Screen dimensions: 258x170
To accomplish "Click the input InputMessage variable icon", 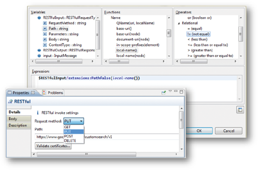I will click(39, 56).
